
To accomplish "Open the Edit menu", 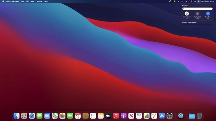I will pos(27,1).
